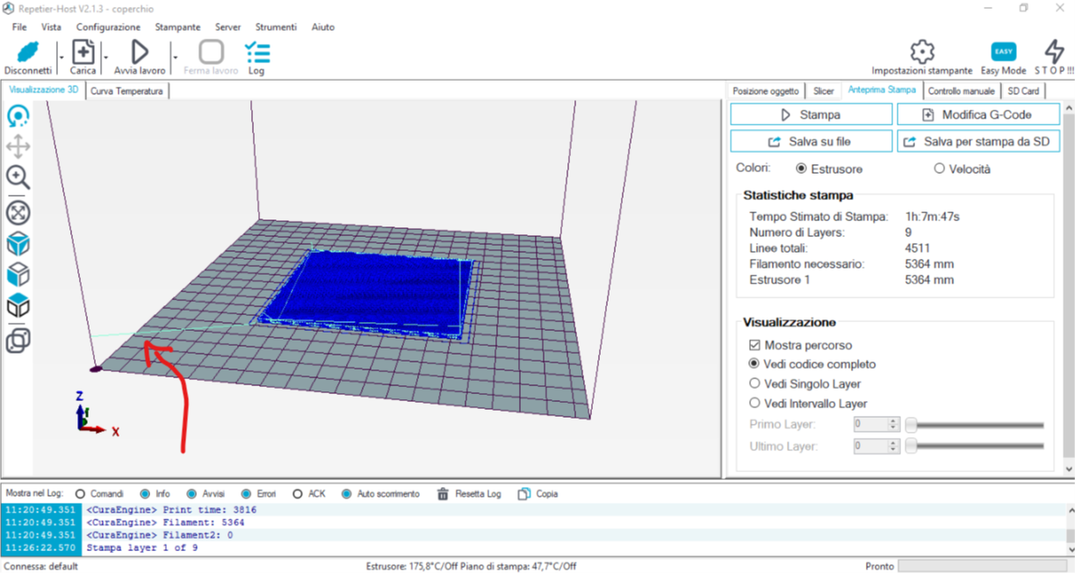1075x573 pixels.
Task: Select the zoom magnifier tool in sidebar
Action: pos(18,177)
